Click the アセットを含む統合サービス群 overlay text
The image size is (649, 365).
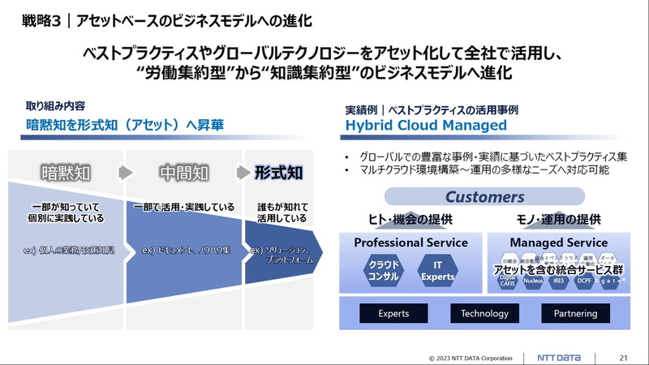coord(558,270)
